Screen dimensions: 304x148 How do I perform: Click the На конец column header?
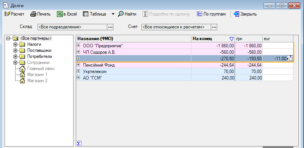point(213,39)
